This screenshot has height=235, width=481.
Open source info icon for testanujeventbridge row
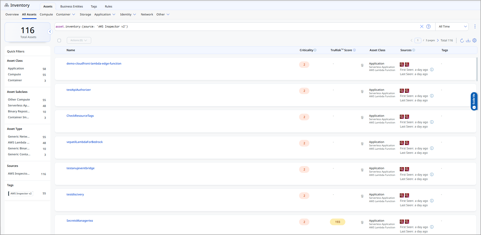point(432,175)
